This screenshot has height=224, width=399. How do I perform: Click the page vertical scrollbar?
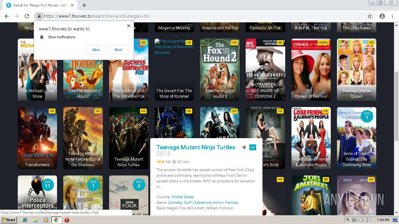(397, 106)
